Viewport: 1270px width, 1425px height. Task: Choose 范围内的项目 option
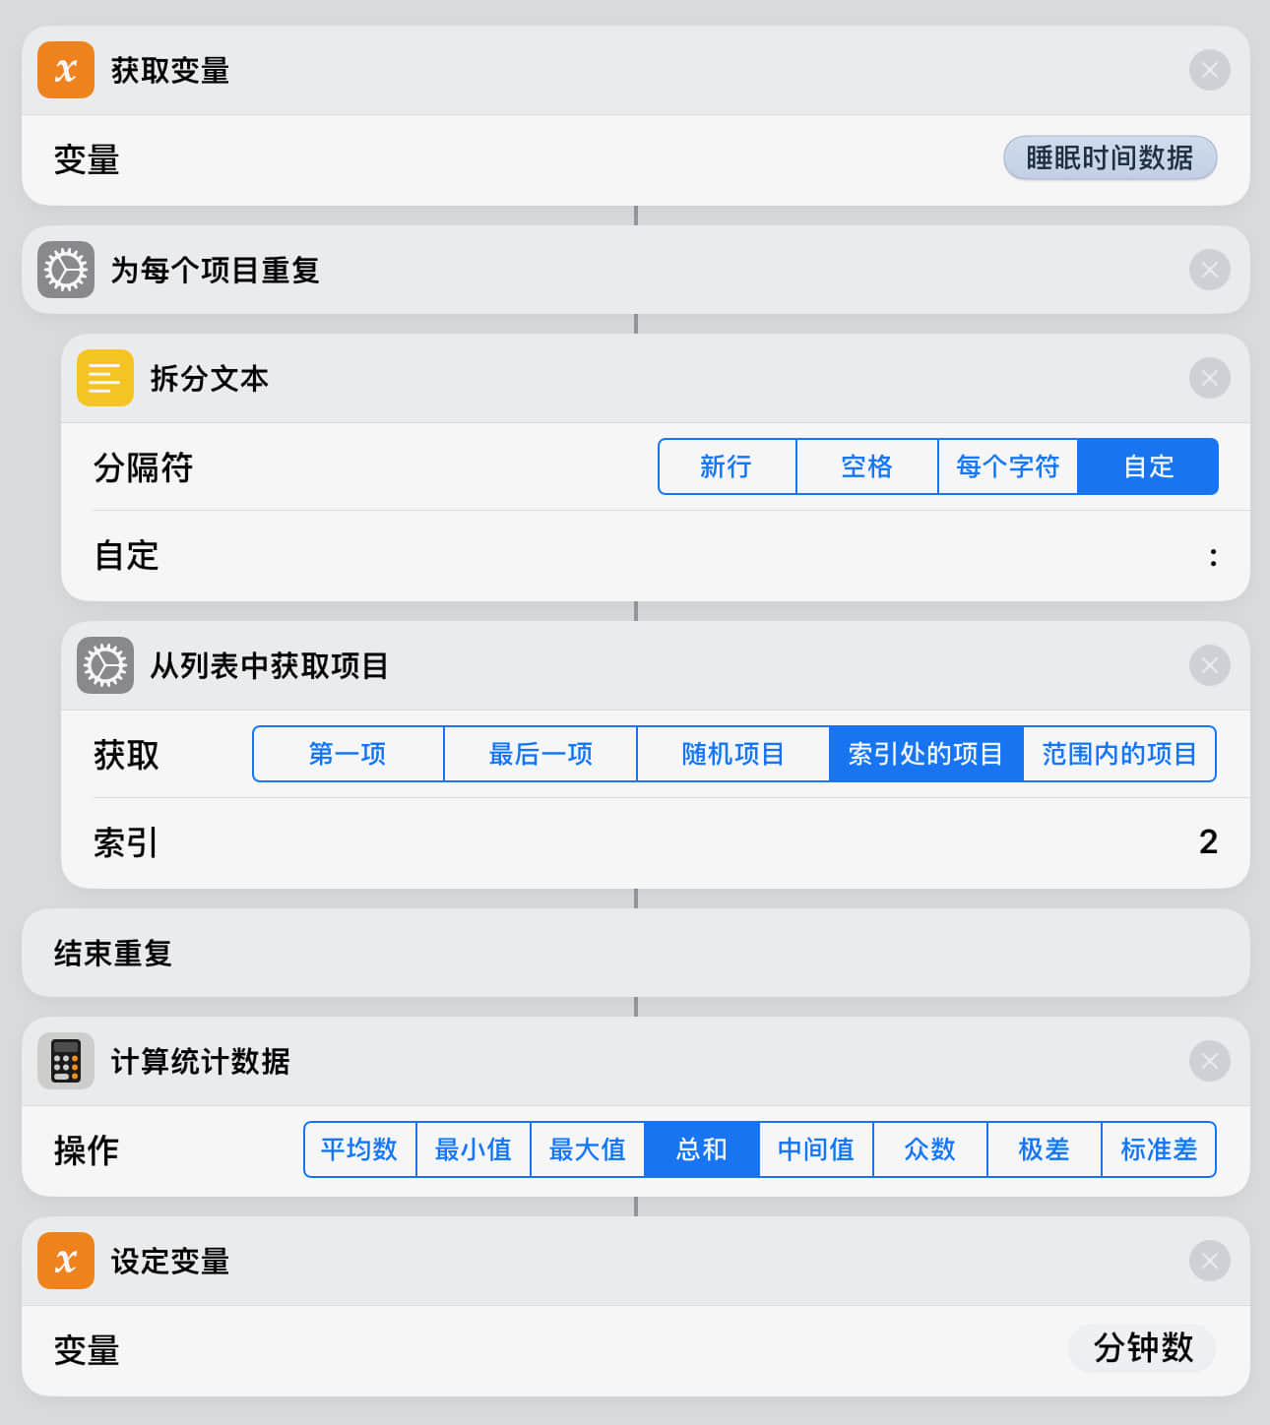click(x=1119, y=754)
